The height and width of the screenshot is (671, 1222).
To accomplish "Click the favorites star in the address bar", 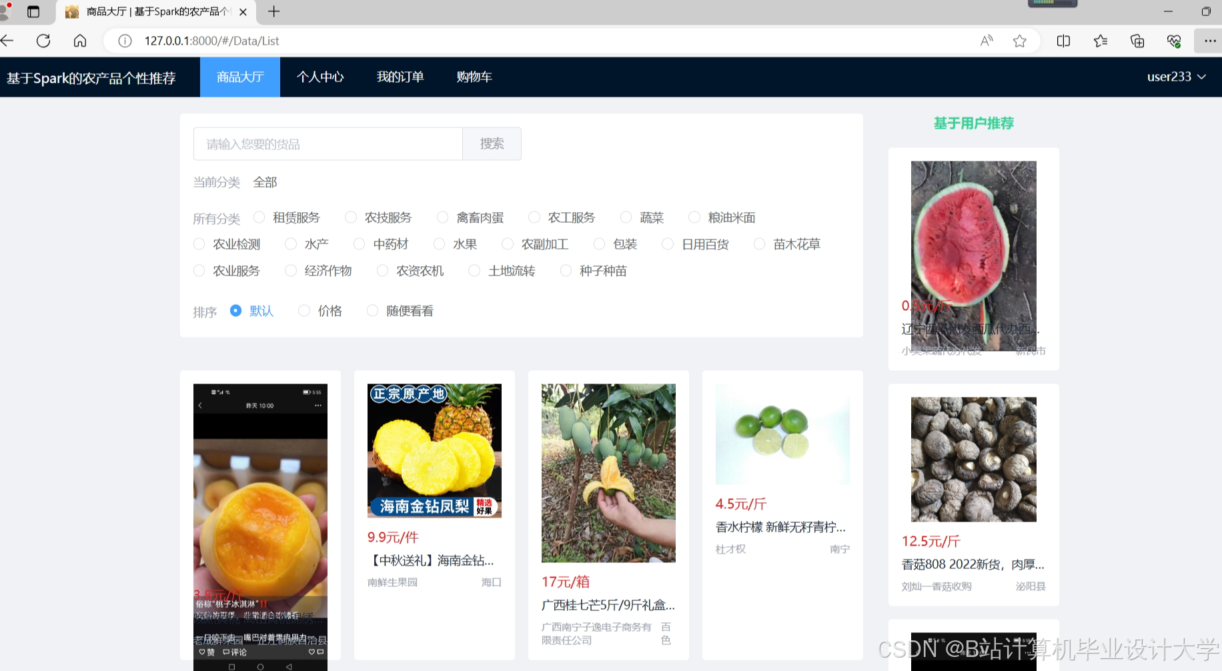I will (1019, 41).
